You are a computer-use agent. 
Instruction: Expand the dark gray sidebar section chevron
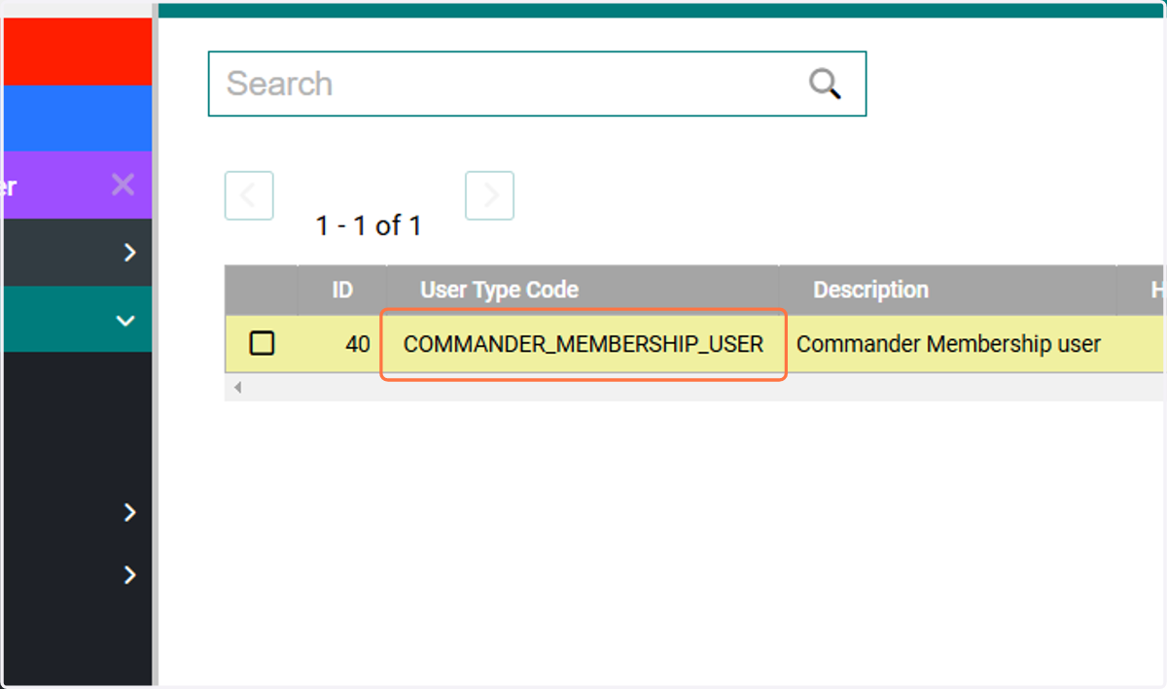130,253
